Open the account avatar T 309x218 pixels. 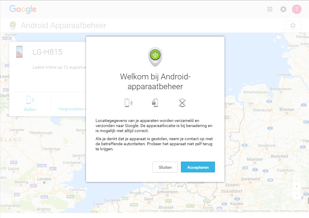[296, 9]
